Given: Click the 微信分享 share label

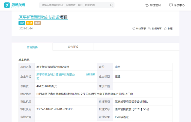Looking at the screenshot, I should point(157,29).
